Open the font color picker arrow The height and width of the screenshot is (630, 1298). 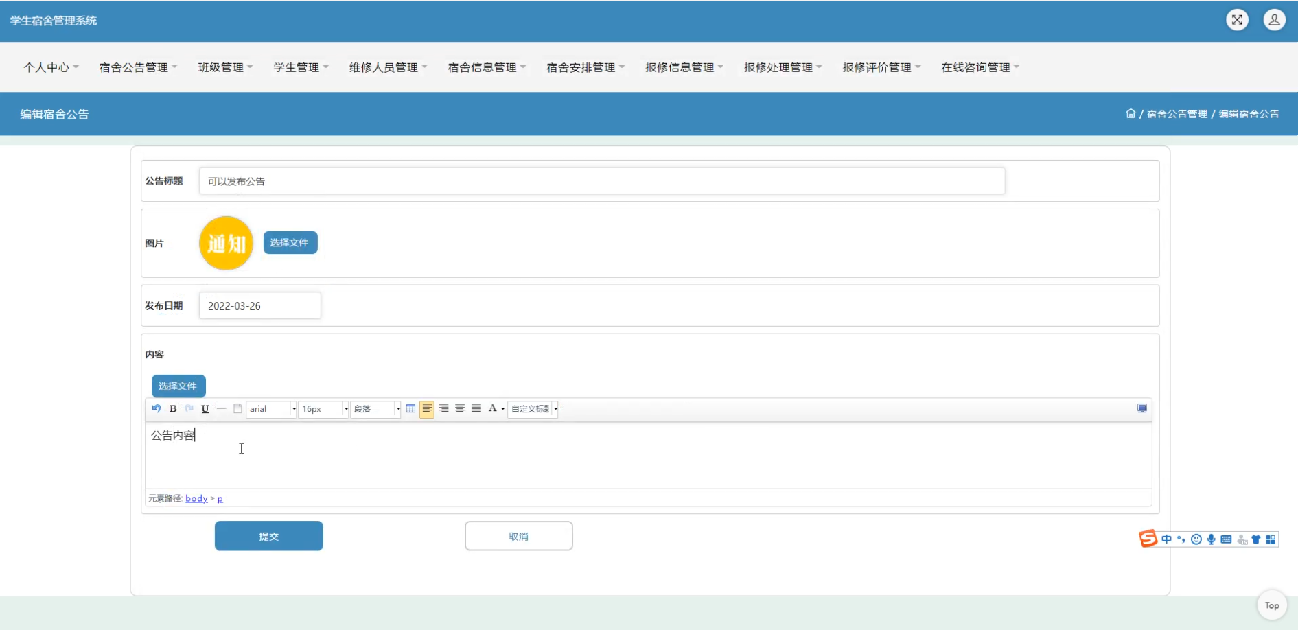tap(503, 409)
